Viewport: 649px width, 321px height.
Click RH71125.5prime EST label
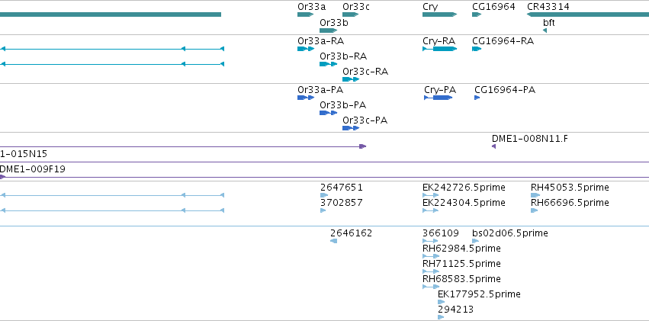tap(461, 264)
